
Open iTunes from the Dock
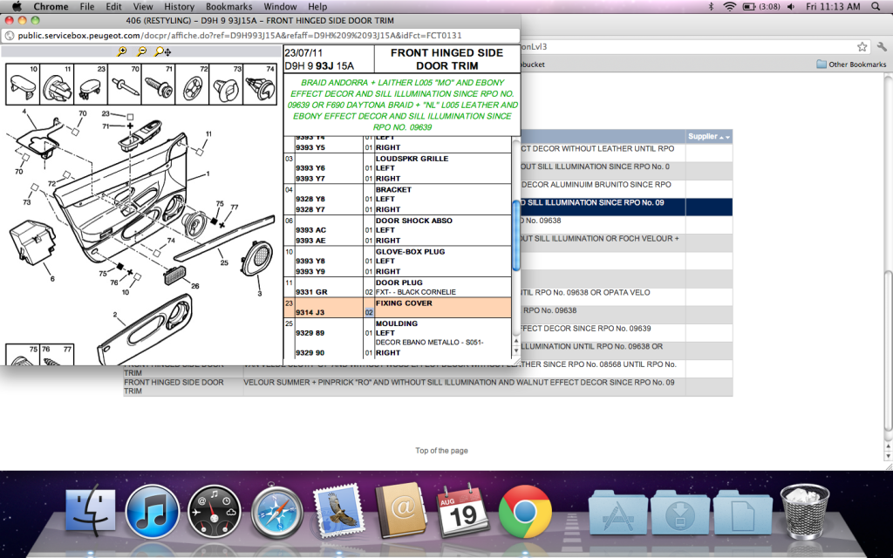coord(152,511)
